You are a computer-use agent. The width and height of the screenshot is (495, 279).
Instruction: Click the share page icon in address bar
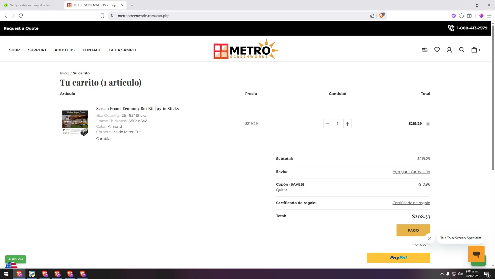pos(372,16)
